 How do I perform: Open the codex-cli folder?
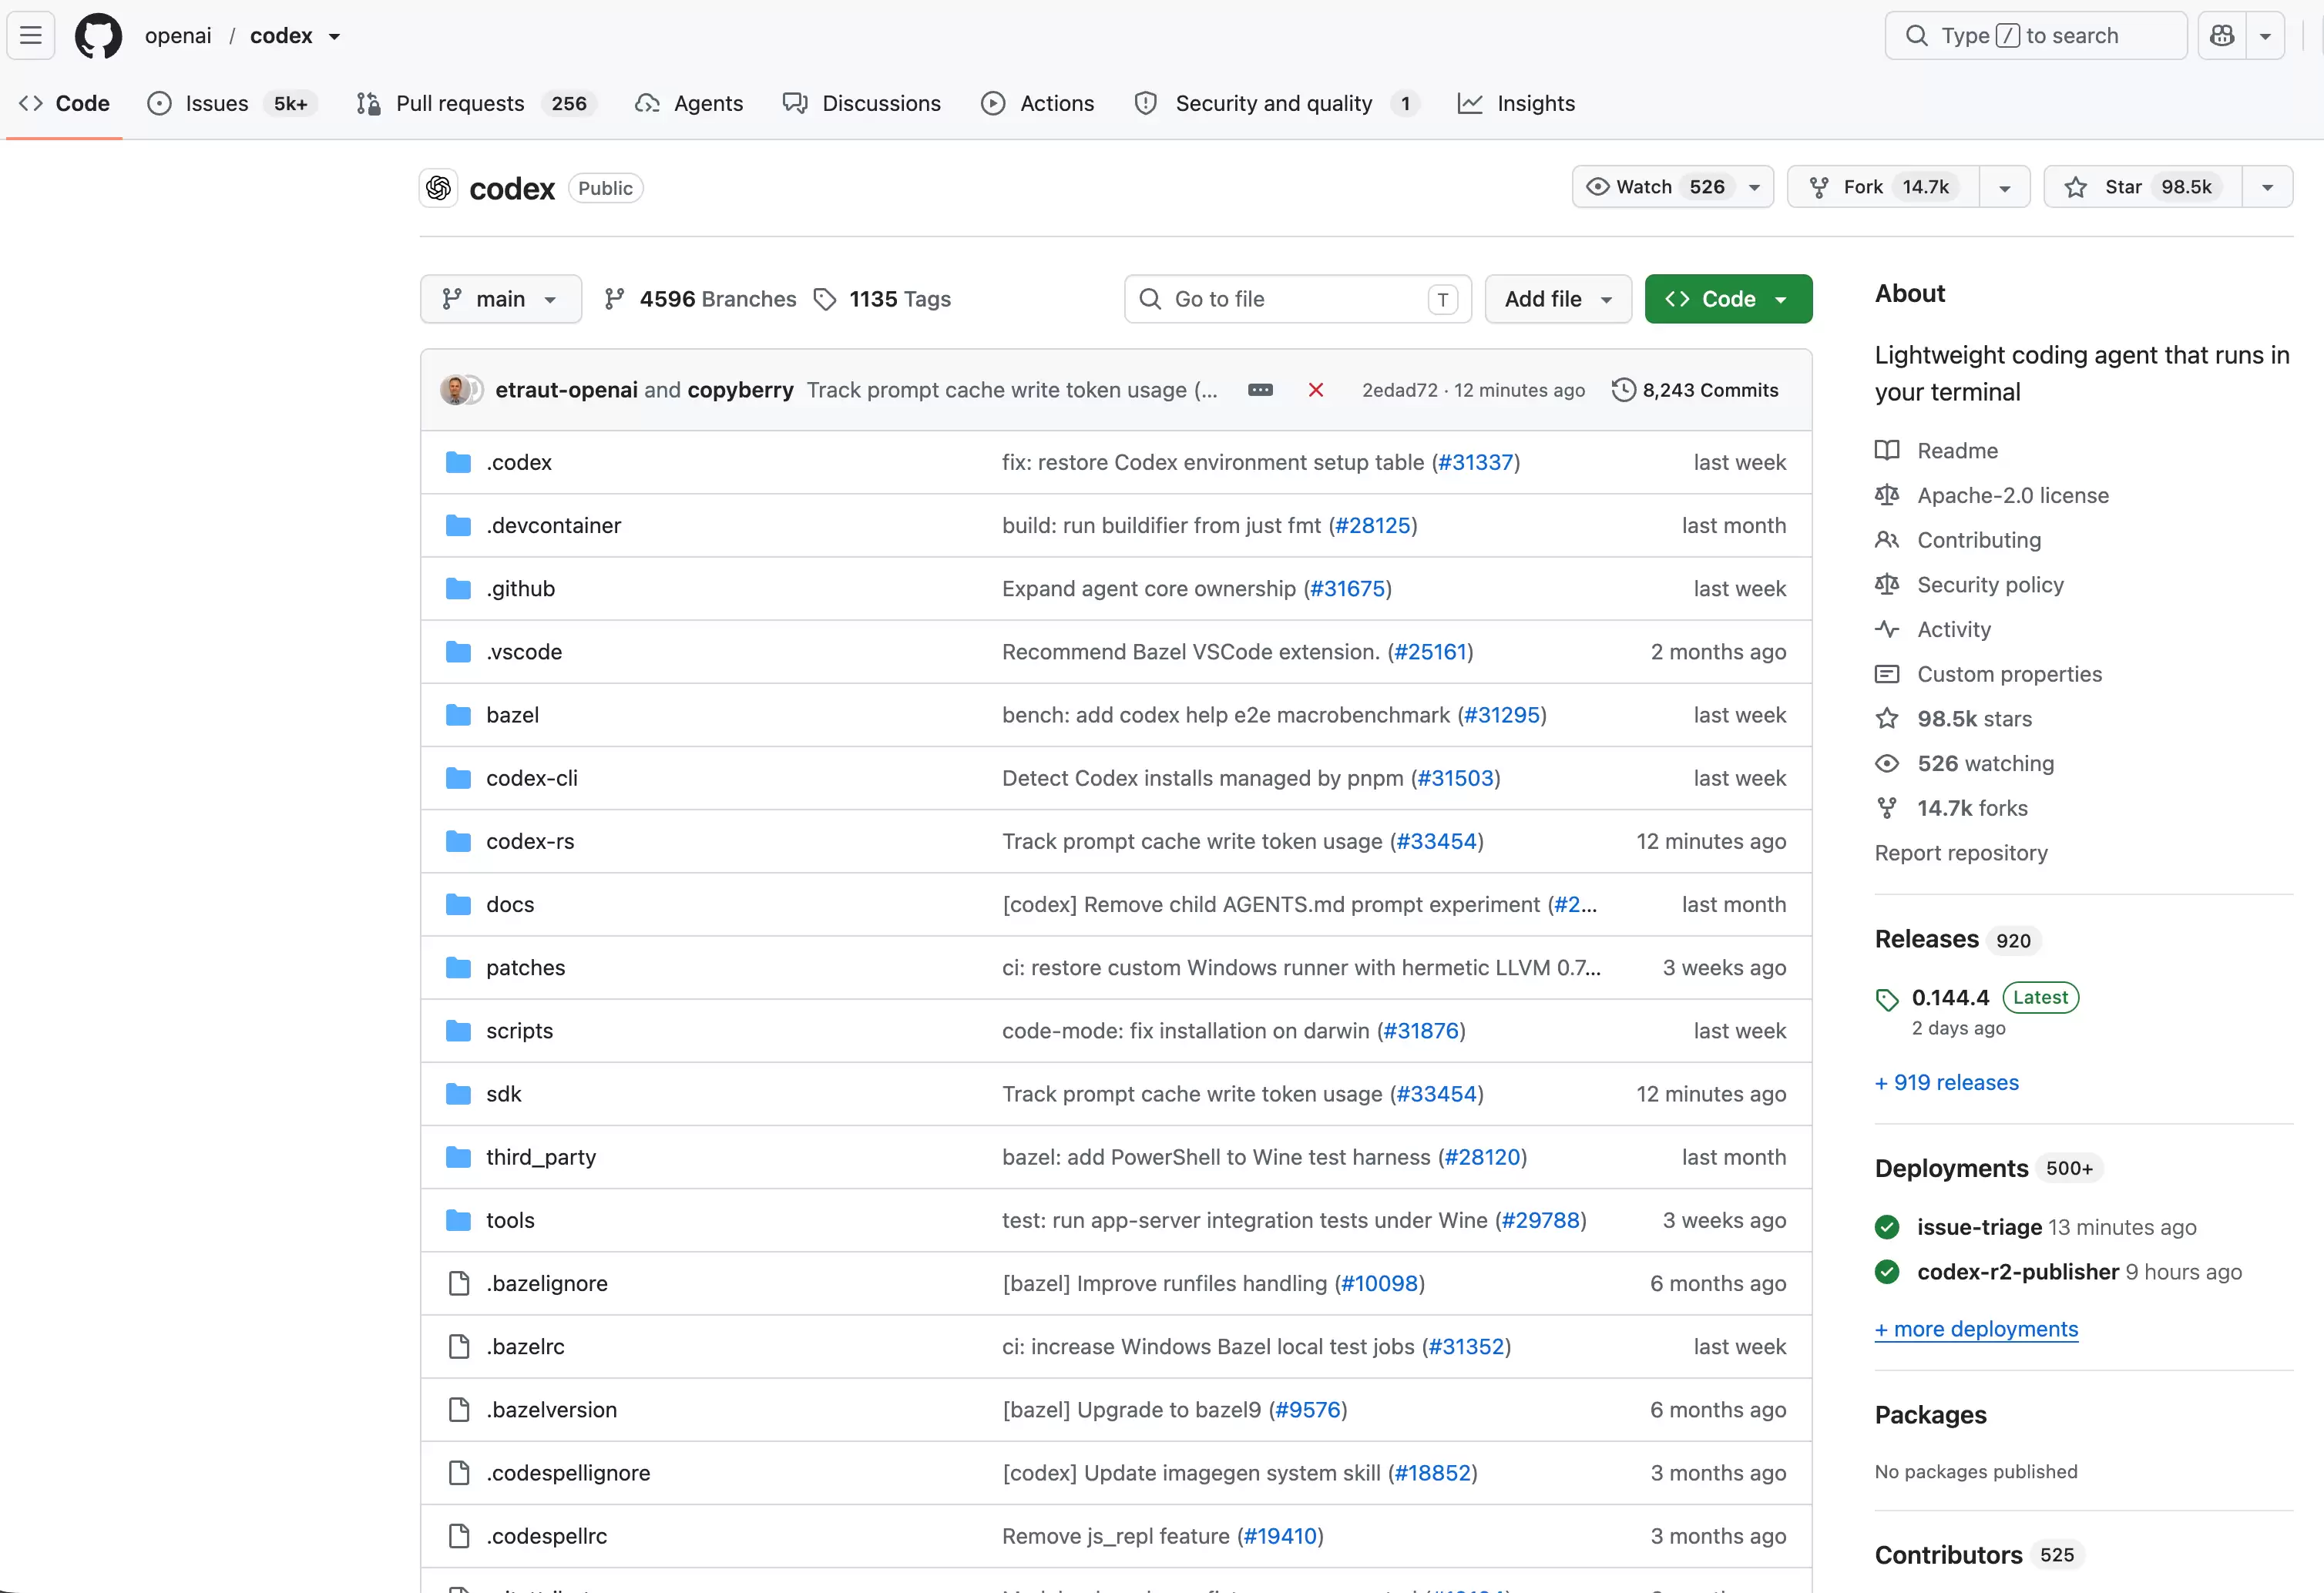tap(532, 777)
